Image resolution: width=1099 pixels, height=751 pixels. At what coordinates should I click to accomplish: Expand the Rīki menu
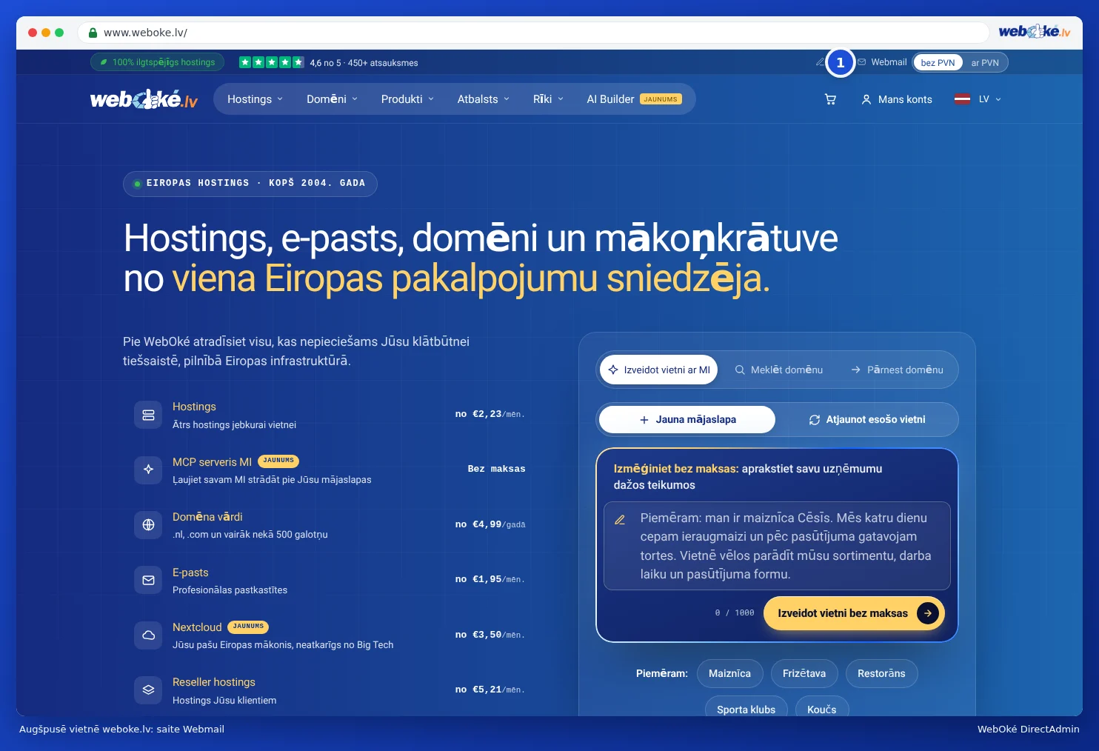coord(548,99)
